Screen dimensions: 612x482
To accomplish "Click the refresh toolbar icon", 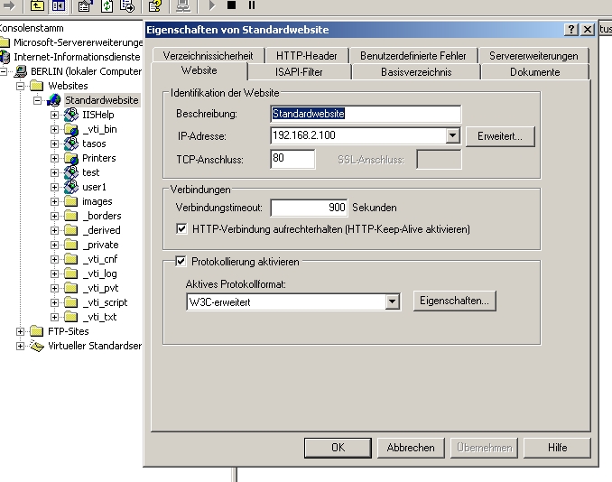I will (106, 5).
